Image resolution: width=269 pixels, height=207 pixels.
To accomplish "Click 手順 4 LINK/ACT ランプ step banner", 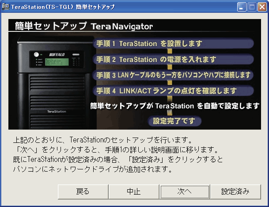I will (173, 91).
